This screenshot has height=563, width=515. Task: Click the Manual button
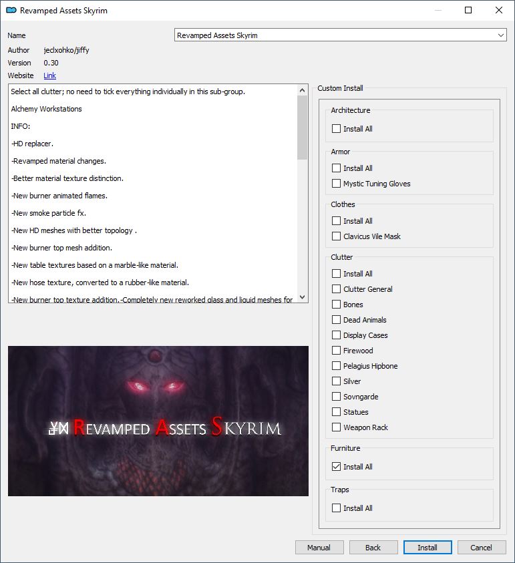[x=319, y=548]
